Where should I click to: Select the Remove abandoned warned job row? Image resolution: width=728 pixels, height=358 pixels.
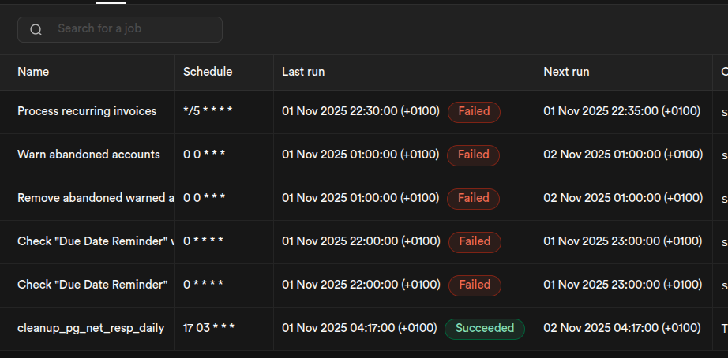pos(96,198)
